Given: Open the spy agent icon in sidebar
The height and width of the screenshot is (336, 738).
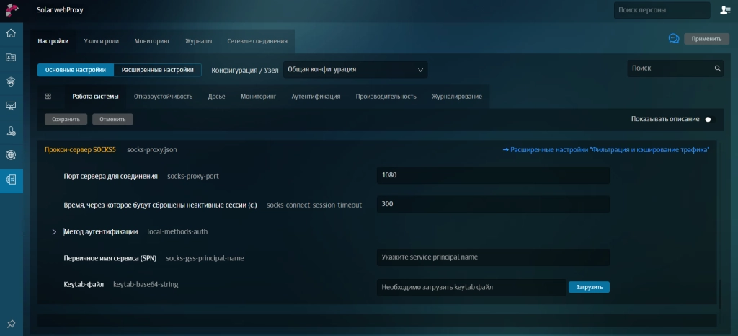Looking at the screenshot, I should (x=11, y=82).
